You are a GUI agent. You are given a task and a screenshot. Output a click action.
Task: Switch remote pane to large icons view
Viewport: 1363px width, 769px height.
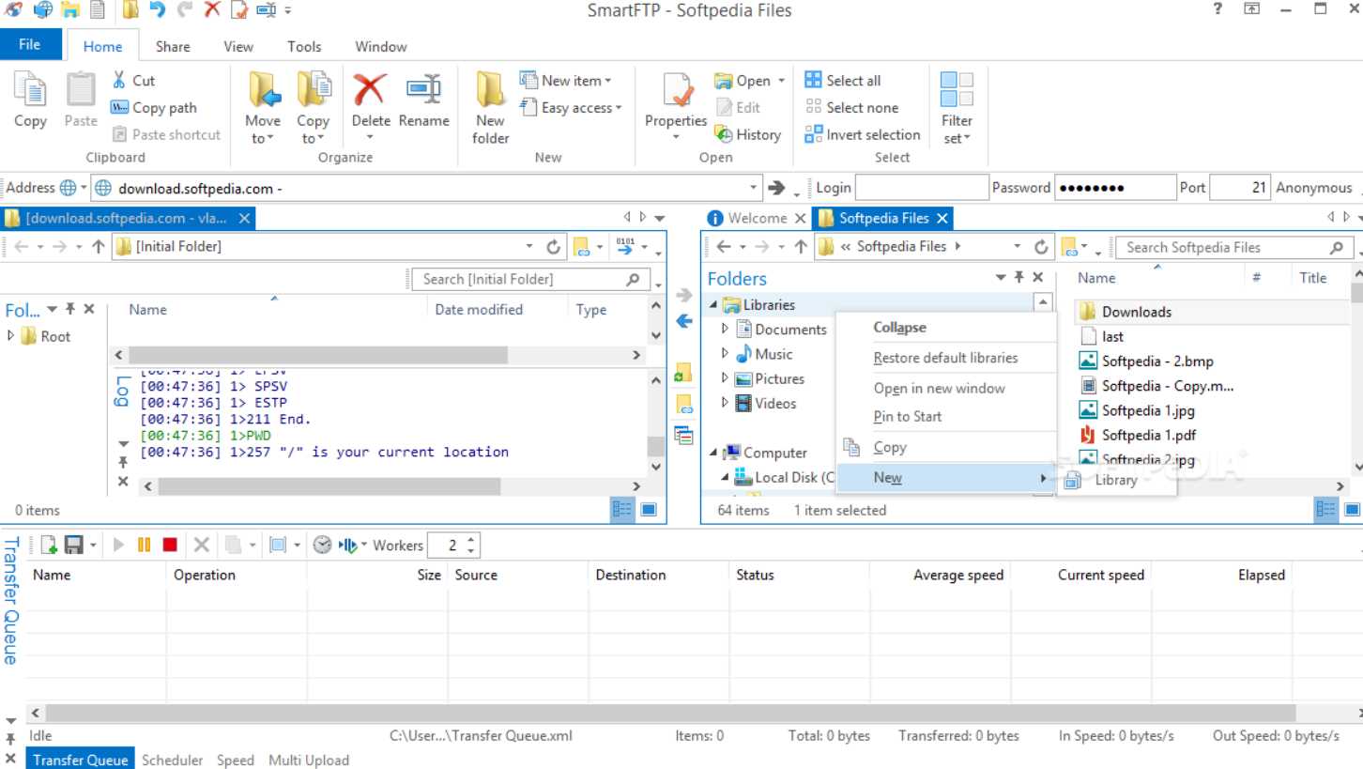click(x=649, y=509)
